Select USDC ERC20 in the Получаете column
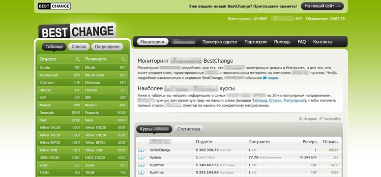Image resolution: width=381 pixels, height=177 pixels. click(x=105, y=158)
